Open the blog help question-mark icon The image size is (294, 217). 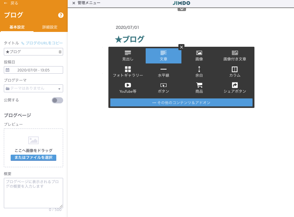tap(60, 15)
